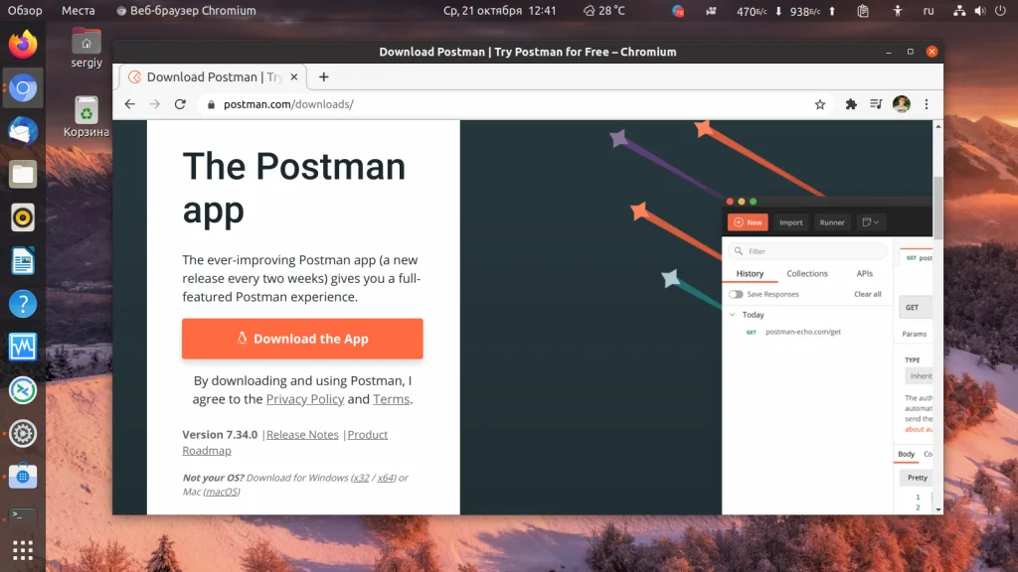
Task: Open Chromium from the dock
Action: pos(23,88)
